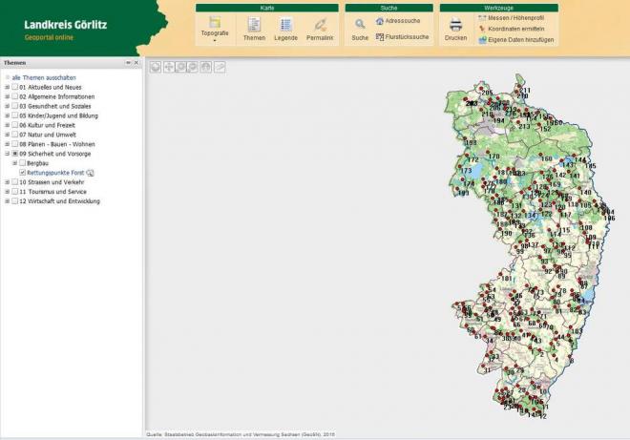Expand 03 Gesundheit und Soziales node
Viewport: 630px width, 440px height.
tap(7, 106)
